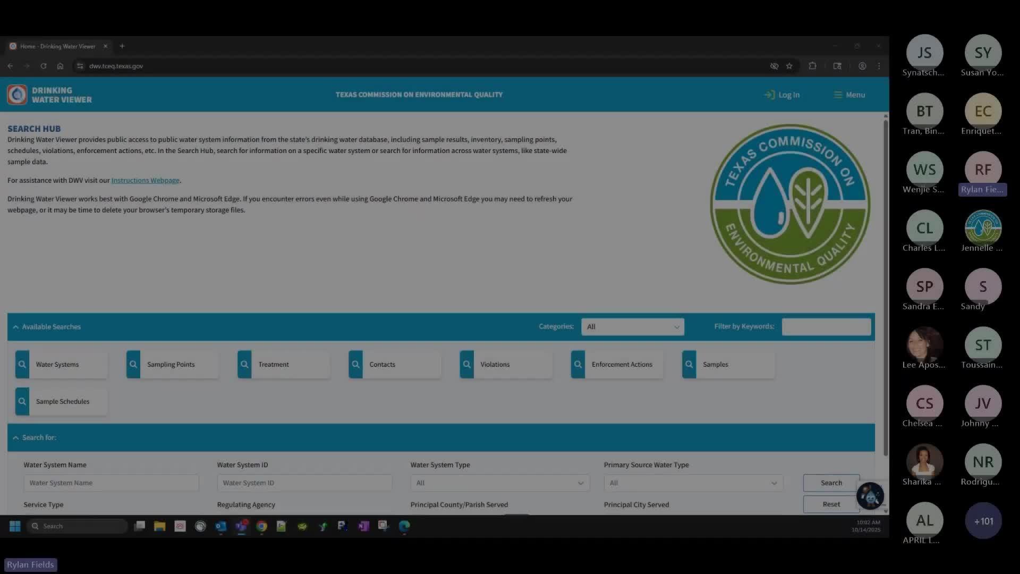This screenshot has height=574, width=1020.
Task: Bookmark this page with the star icon
Action: click(x=789, y=66)
